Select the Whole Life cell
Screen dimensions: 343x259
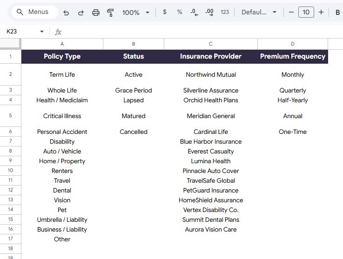[62, 90]
